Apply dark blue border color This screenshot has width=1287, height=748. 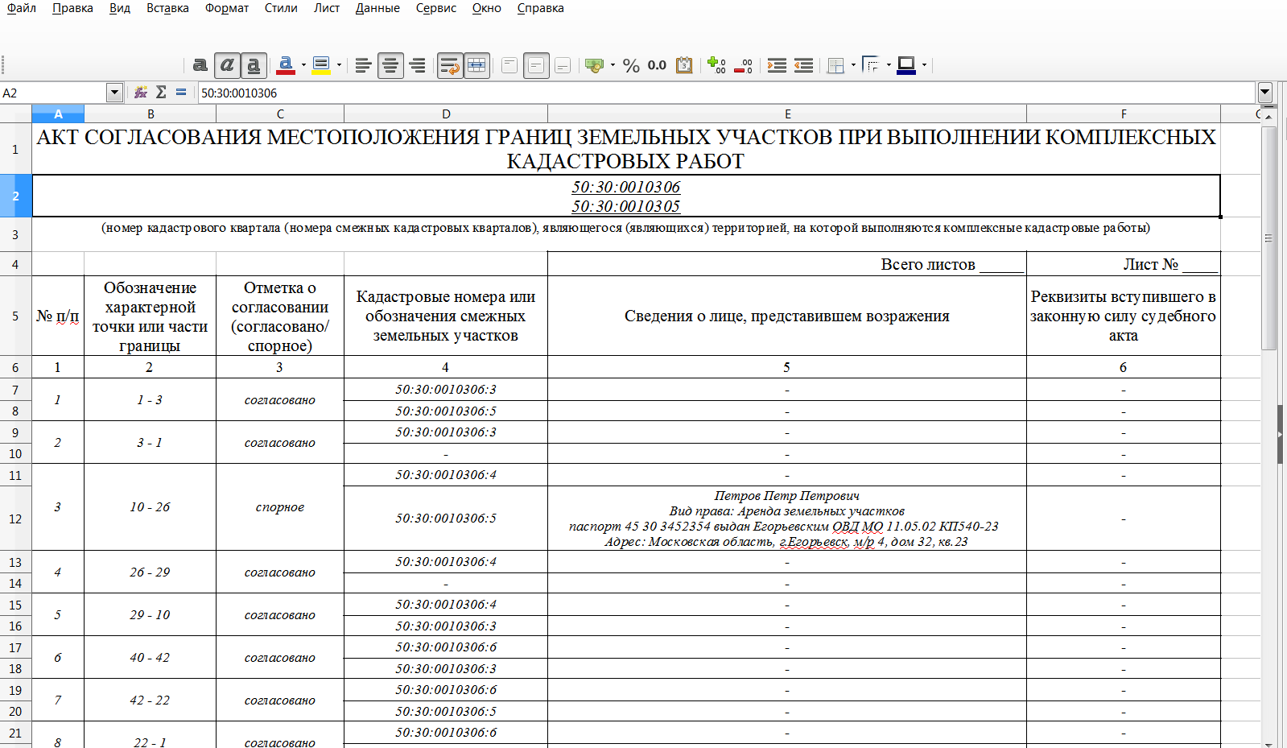[x=906, y=65]
